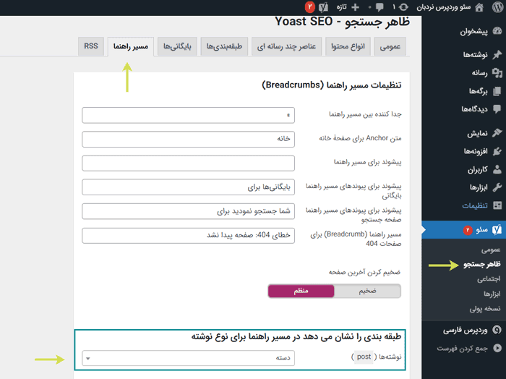Open ظاهر جستجو submenu item
506x379 pixels.
482,265
